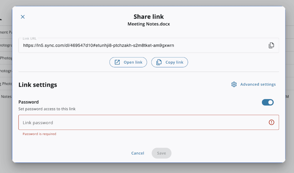Click the "Share link" dialog title

[x=148, y=17]
